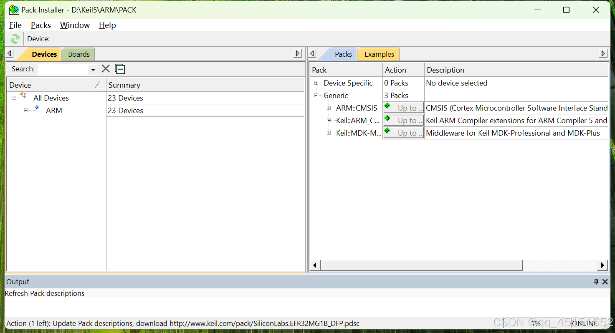Click the CMSIS description text

pos(516,108)
